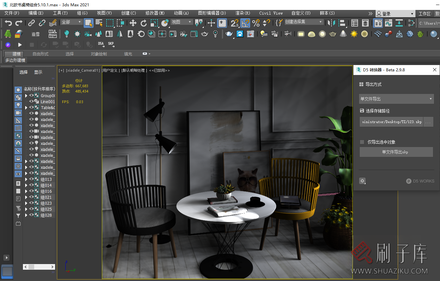Activate the Select Object tool
Screen dimensions: 440x281
tap(88, 22)
